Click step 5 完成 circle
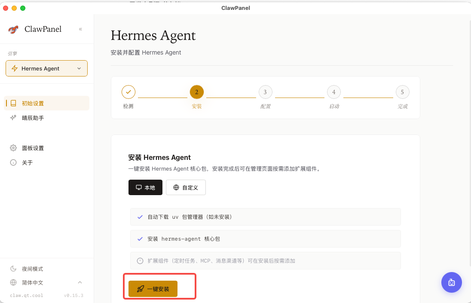The height and width of the screenshot is (303, 471). (402, 92)
